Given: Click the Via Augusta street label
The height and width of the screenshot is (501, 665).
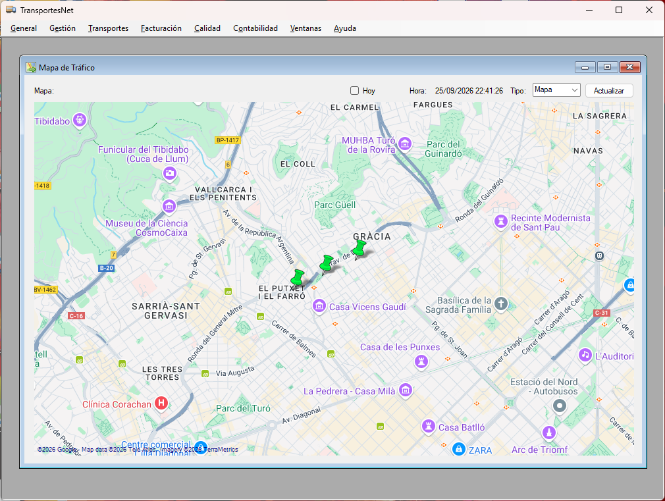Looking at the screenshot, I should click(x=235, y=371).
